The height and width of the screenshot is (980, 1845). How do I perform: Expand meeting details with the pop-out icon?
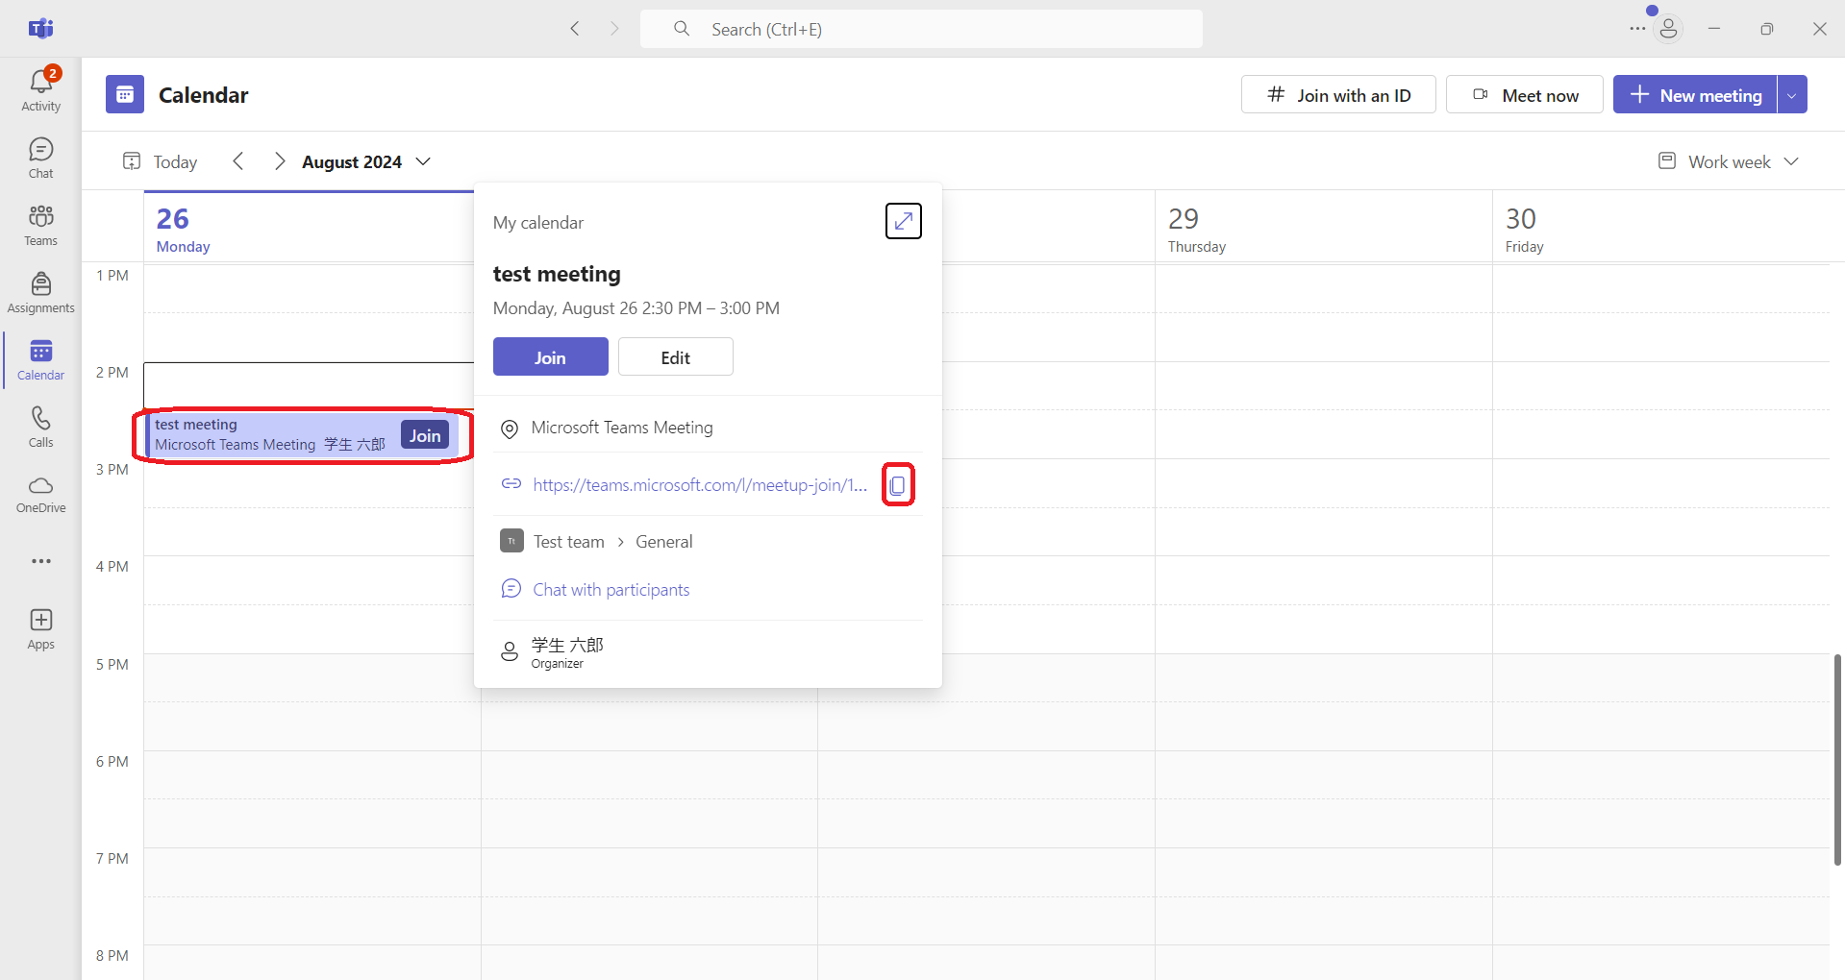pos(903,221)
